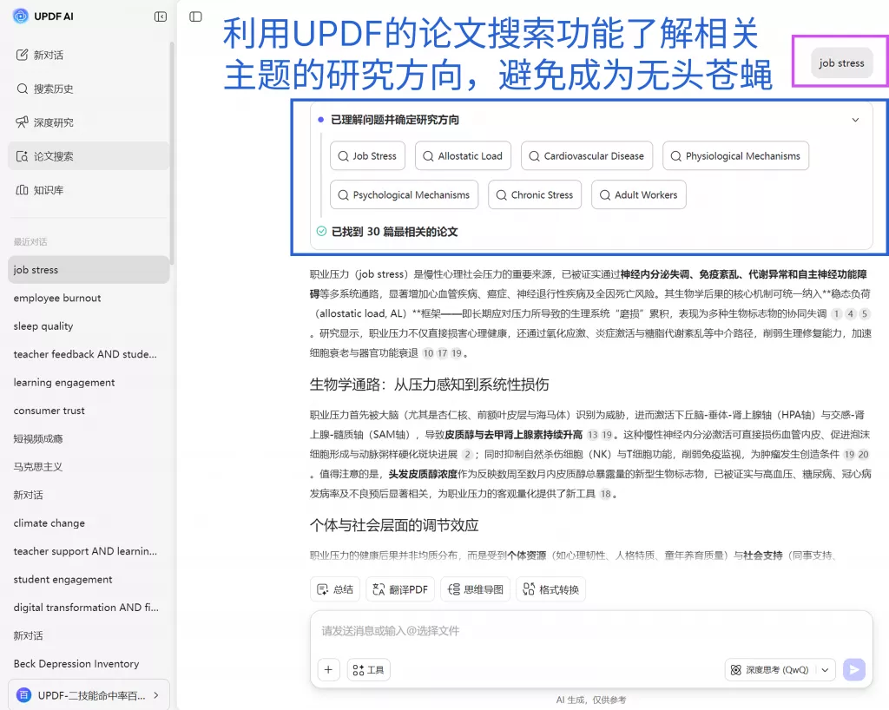Open the employee burnout conversation
This screenshot has height=710, width=889.
[x=57, y=298]
